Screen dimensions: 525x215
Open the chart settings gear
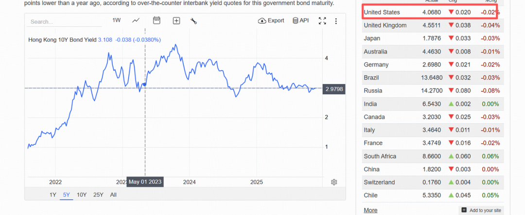tap(334, 182)
